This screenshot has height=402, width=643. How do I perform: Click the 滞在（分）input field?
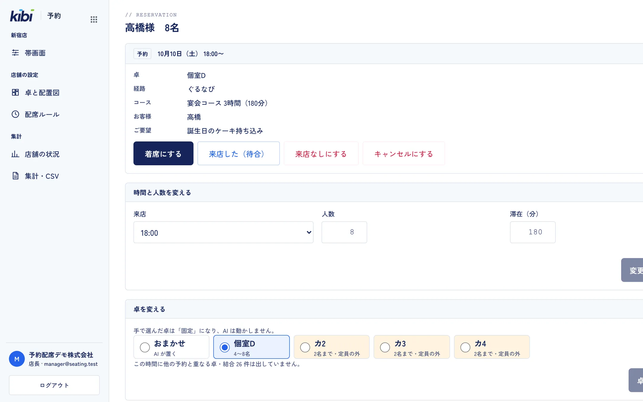click(533, 232)
